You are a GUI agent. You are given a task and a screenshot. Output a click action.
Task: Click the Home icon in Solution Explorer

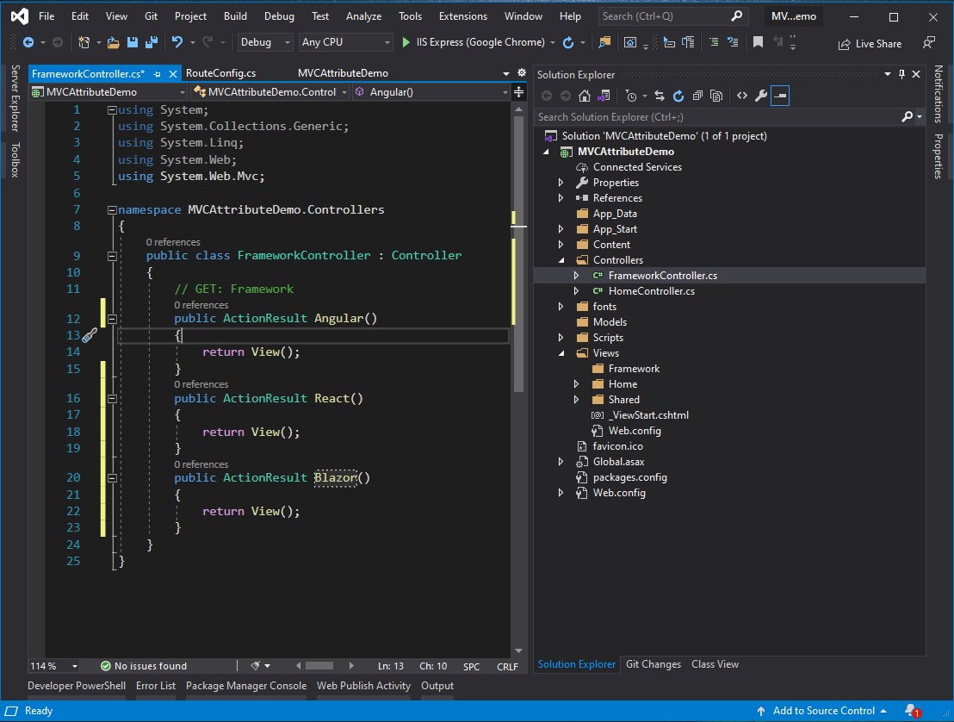click(584, 96)
